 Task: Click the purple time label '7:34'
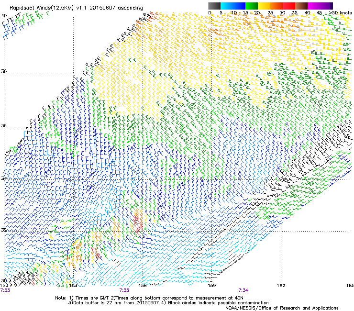click(243, 290)
